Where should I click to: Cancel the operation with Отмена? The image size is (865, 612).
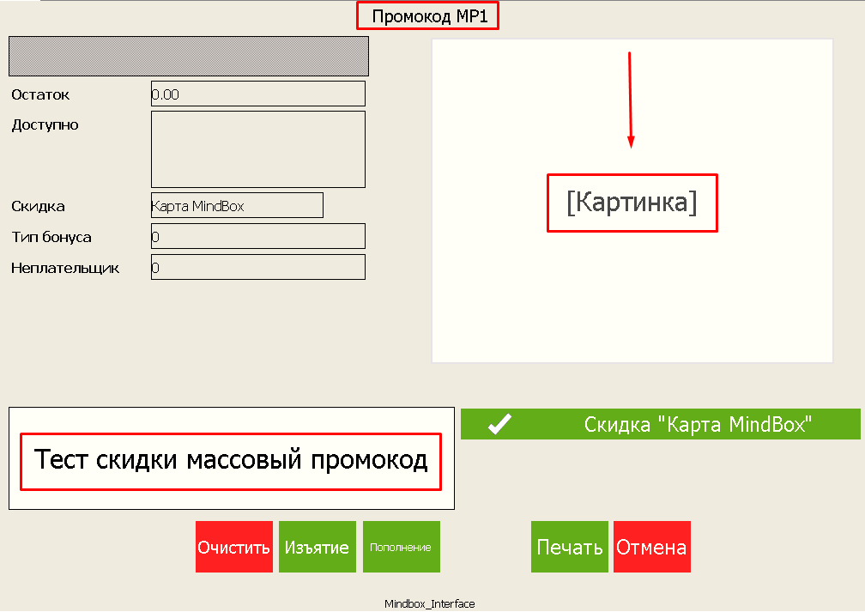651,547
